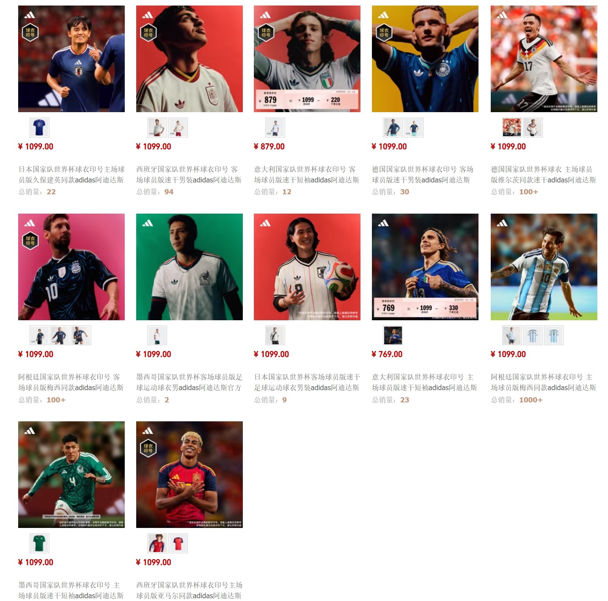Viewport: 608px width, 601px height.
Task: Open Argentina away Messi number 10 jersey image
Action: (71, 267)
